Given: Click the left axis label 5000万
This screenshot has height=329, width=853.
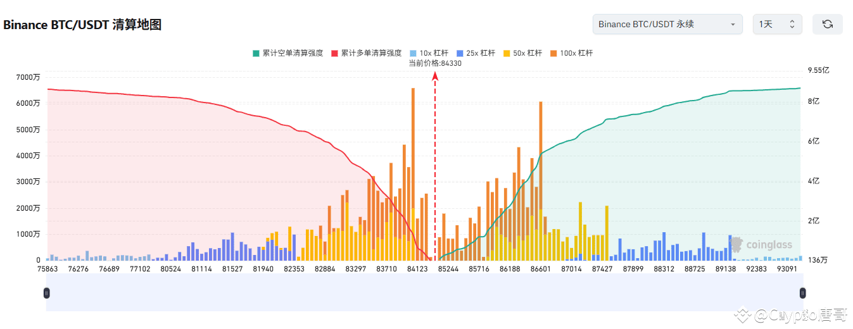Looking at the screenshot, I should (28, 130).
